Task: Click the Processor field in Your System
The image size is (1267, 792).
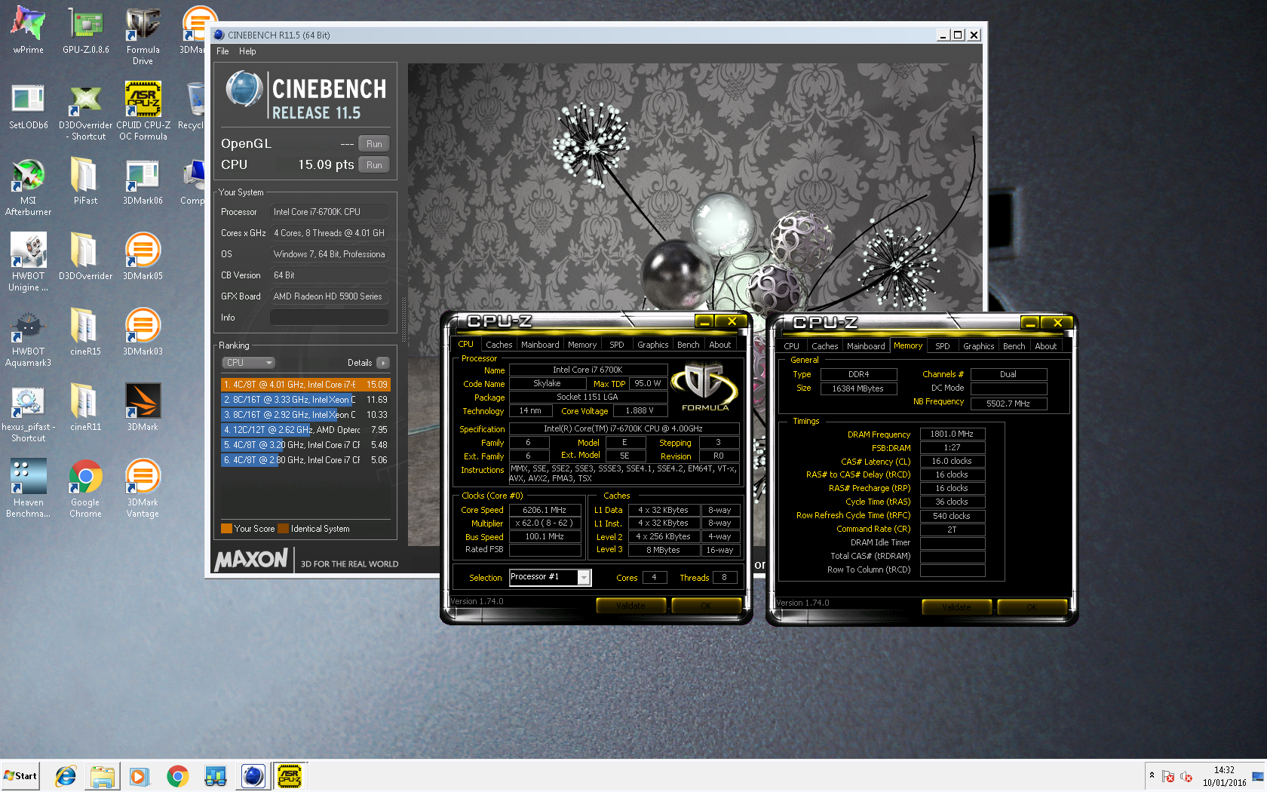Action: (x=330, y=212)
